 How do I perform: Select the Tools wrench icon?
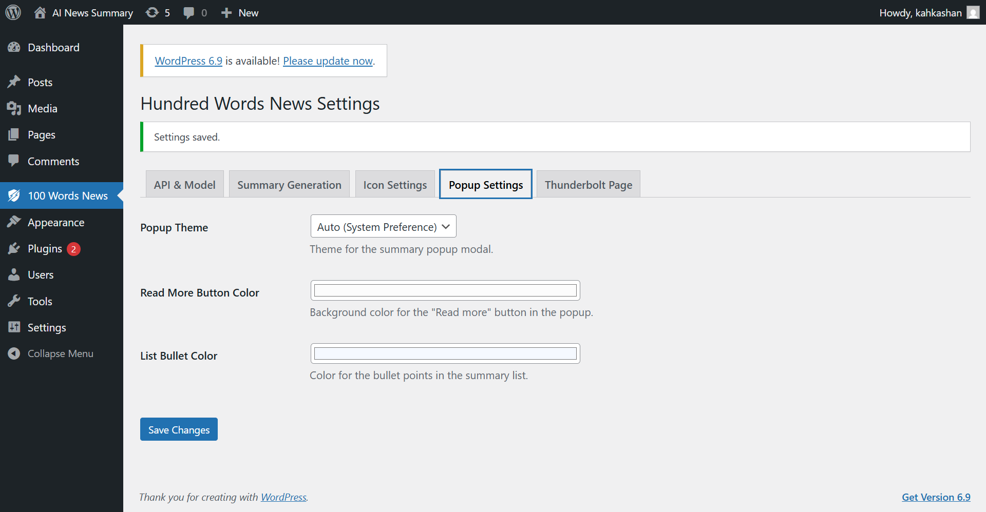pyautogui.click(x=14, y=301)
